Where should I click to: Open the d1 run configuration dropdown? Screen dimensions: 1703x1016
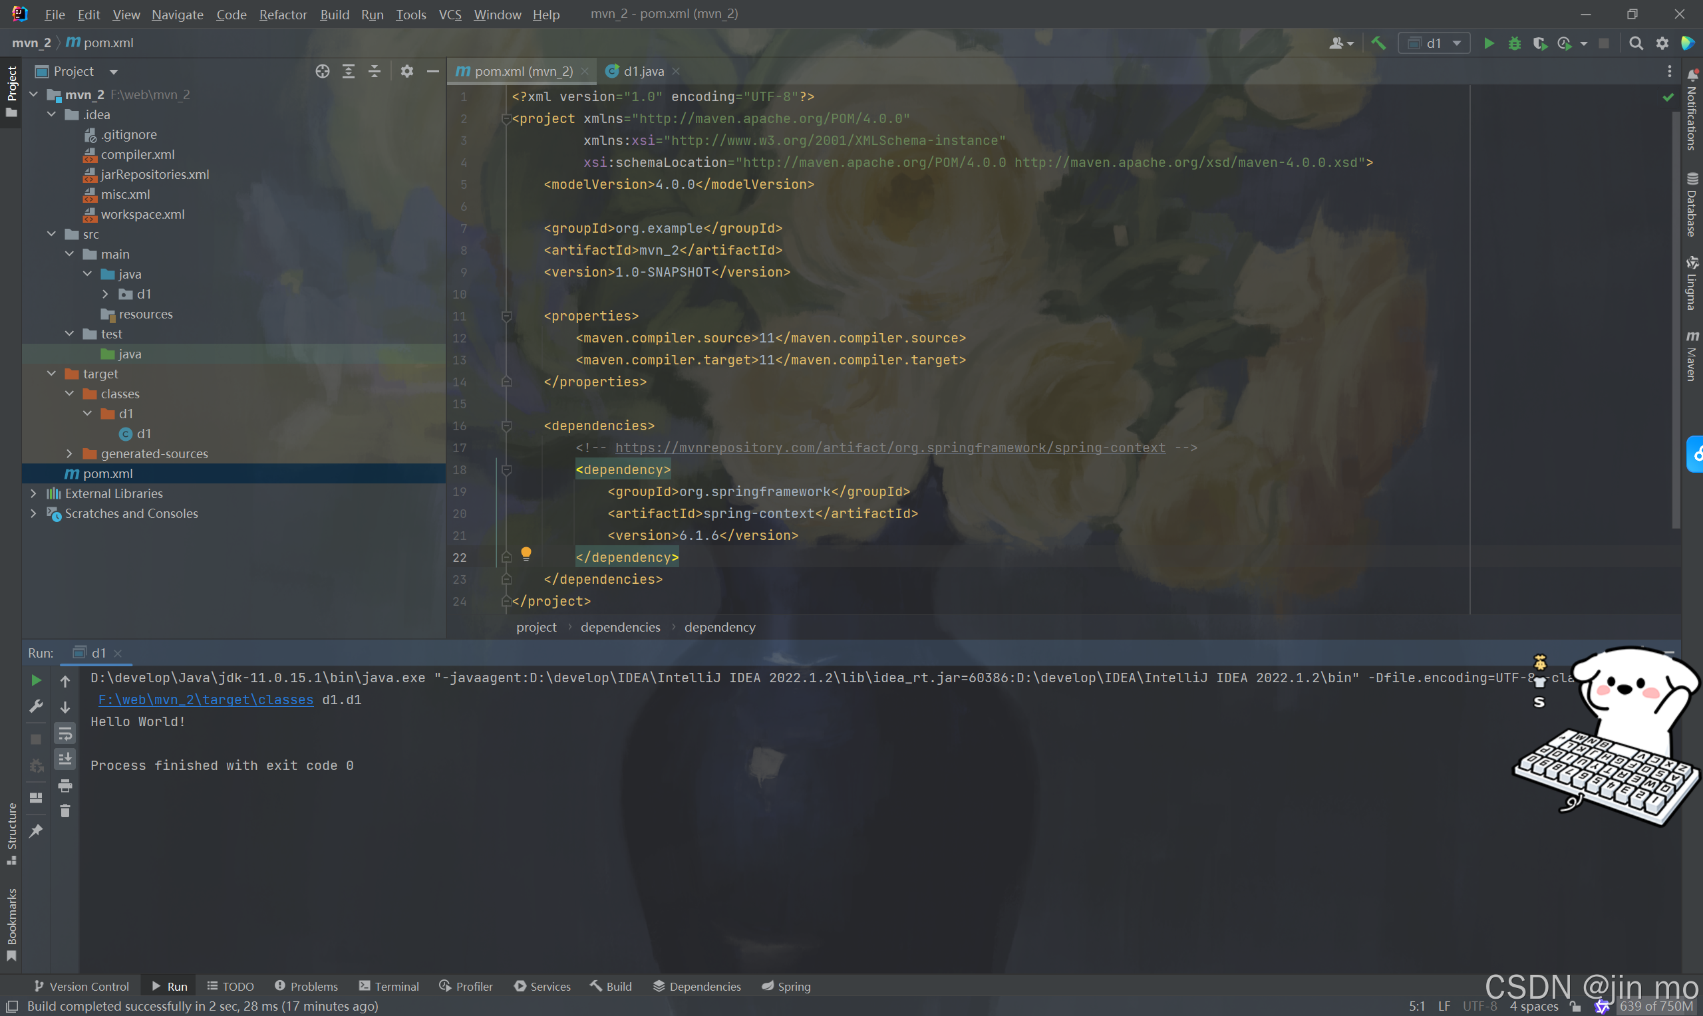pyautogui.click(x=1434, y=43)
